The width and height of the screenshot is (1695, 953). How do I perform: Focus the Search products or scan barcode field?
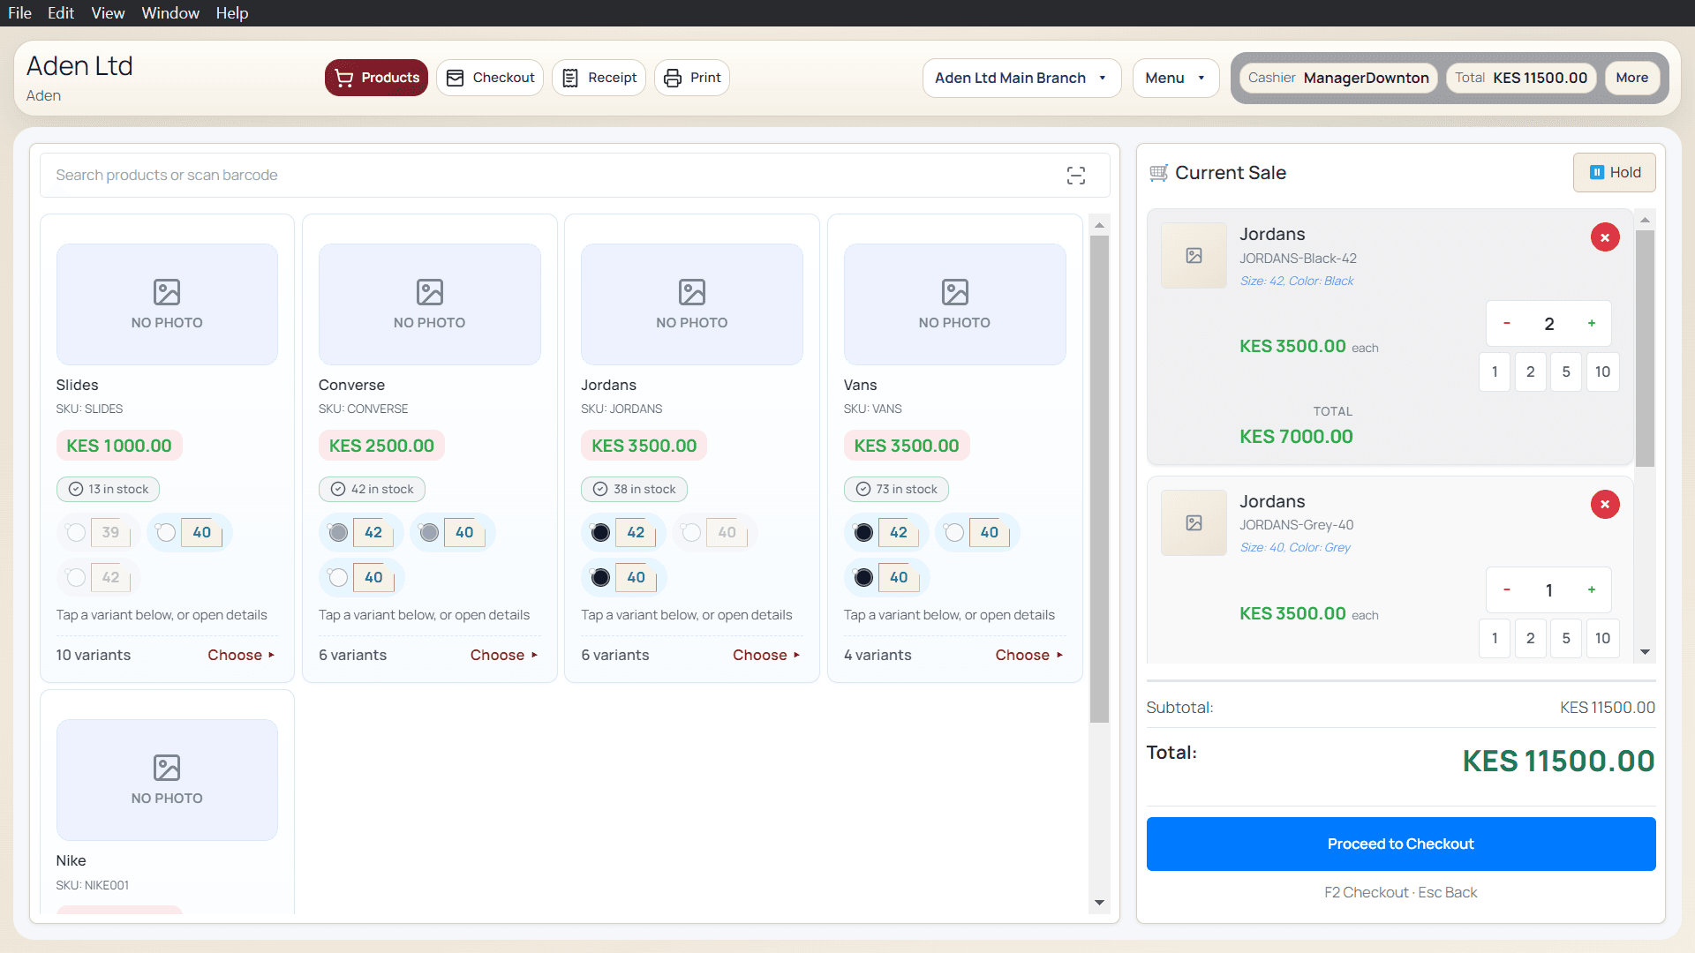[575, 175]
